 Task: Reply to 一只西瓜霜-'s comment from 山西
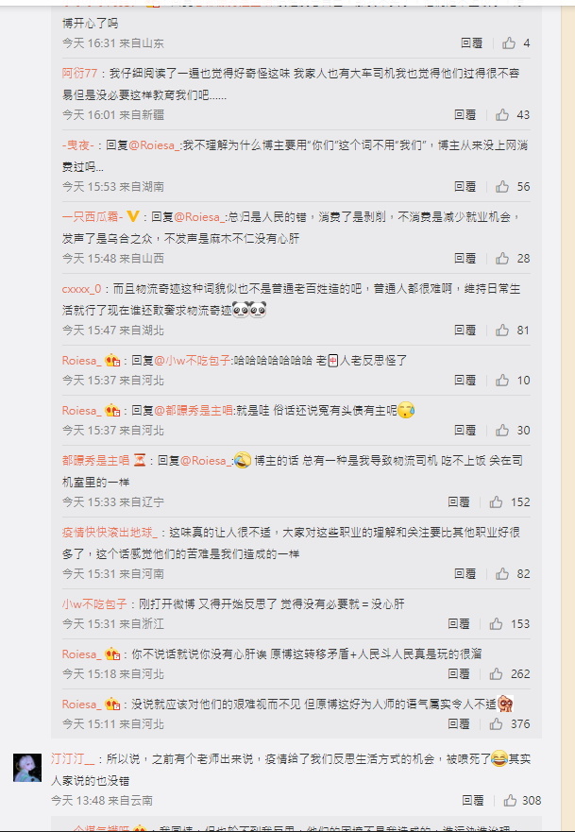click(465, 259)
